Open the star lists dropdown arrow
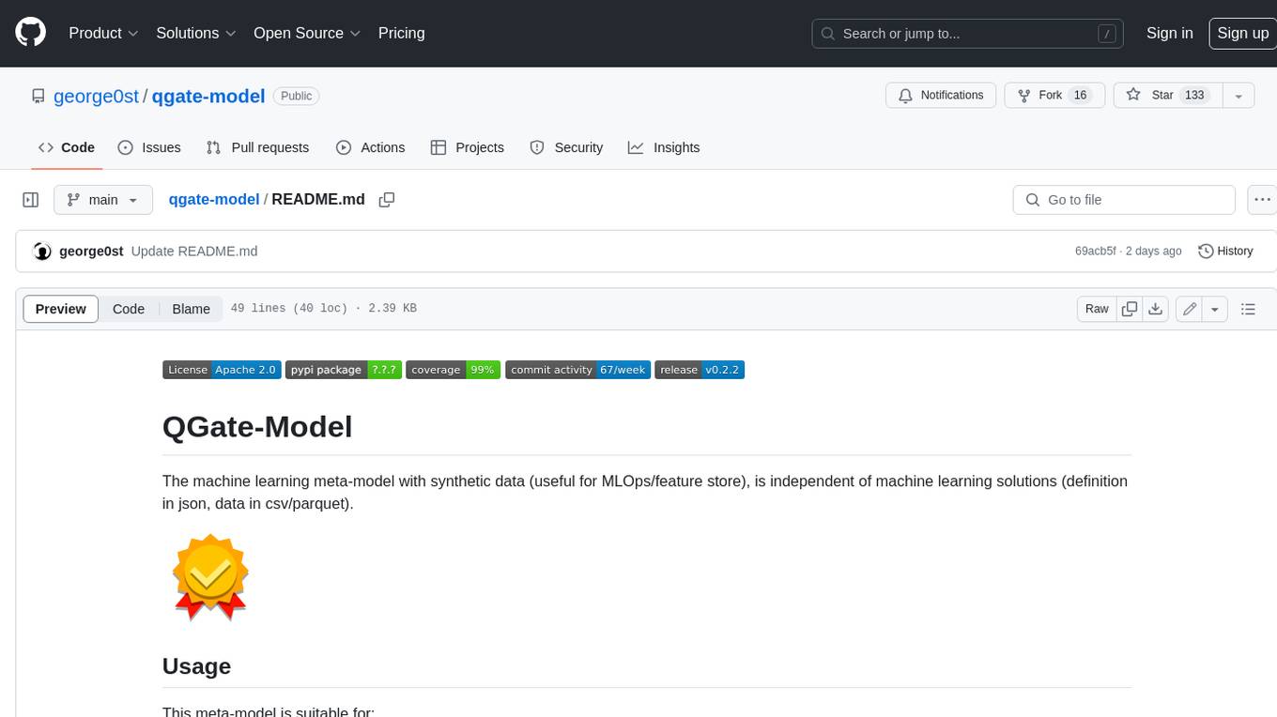The height and width of the screenshot is (717, 1277). click(1239, 96)
